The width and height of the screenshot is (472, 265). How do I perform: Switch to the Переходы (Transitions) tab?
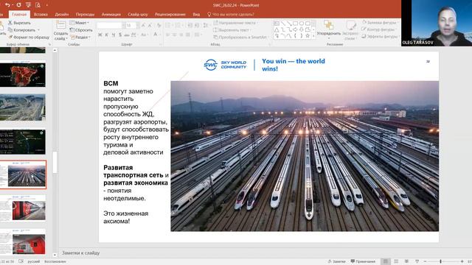pyautogui.click(x=85, y=15)
